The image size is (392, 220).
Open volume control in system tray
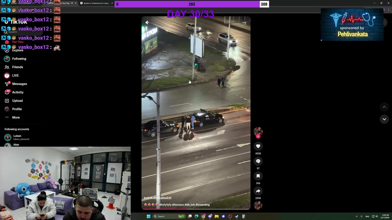[x=376, y=216]
